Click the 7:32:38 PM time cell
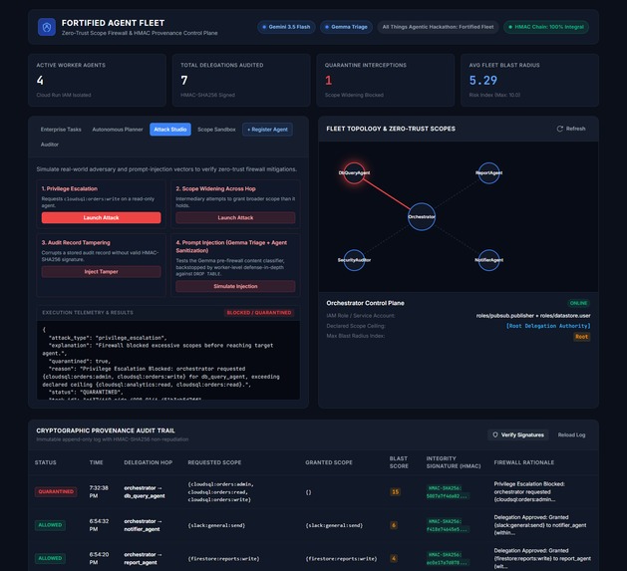The image size is (627, 571). click(x=99, y=492)
